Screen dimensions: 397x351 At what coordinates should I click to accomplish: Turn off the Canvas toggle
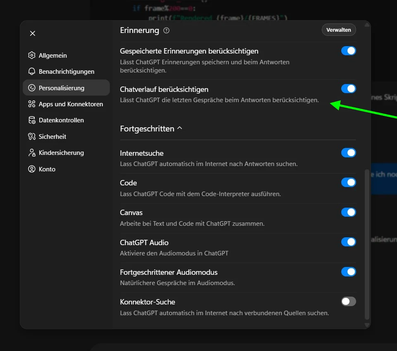348,212
